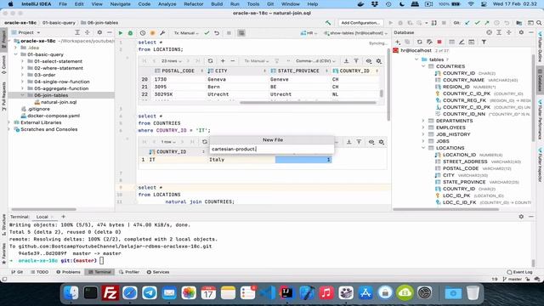
Task: Switch to the Services tab
Action: click(x=158, y=272)
